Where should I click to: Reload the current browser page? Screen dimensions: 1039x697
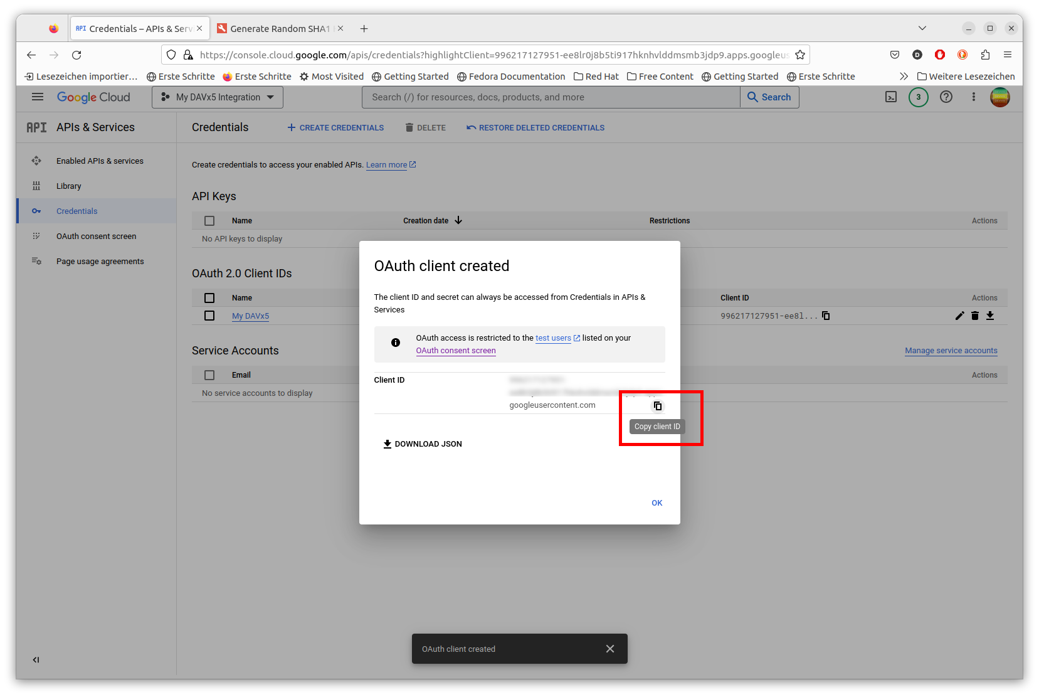click(76, 55)
